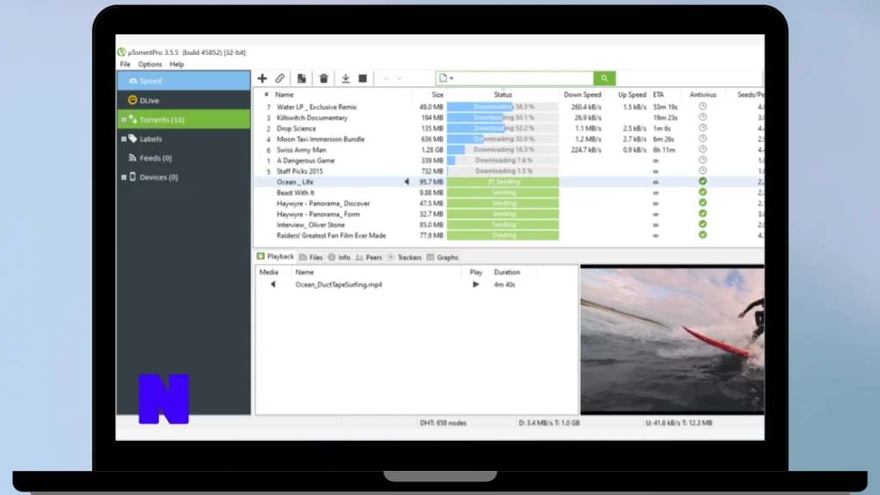880x495 pixels.
Task: Select the Haywyre - Panorama_ Discover torrent
Action: [x=323, y=203]
